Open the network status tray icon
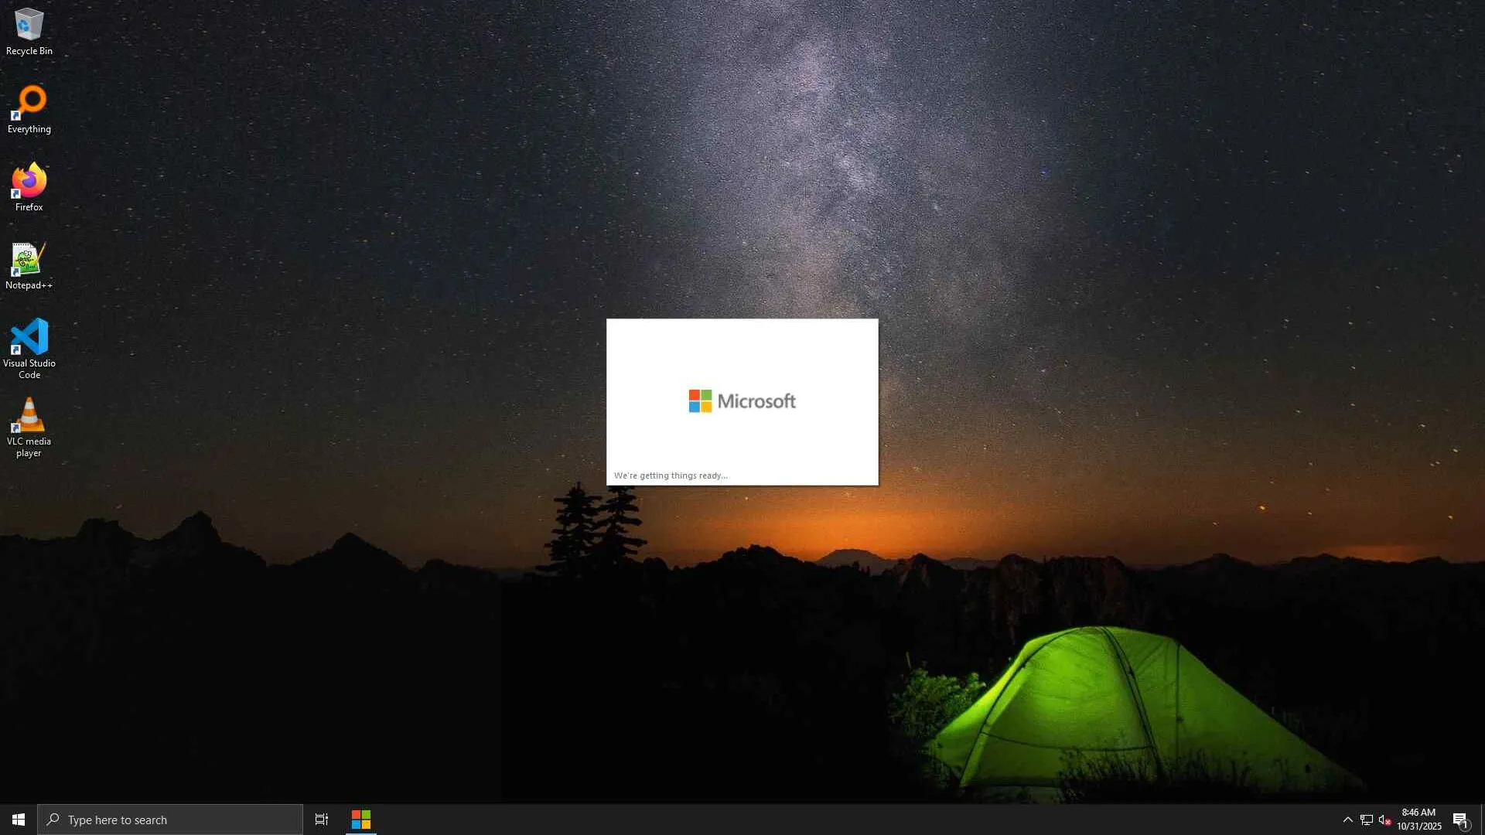 [x=1367, y=820]
